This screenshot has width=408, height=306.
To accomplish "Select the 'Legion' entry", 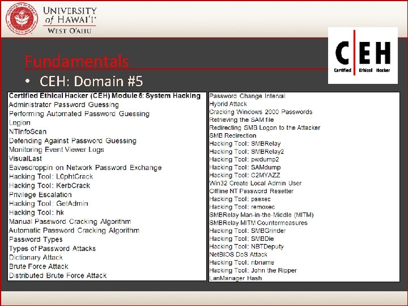I will click(19, 123).
